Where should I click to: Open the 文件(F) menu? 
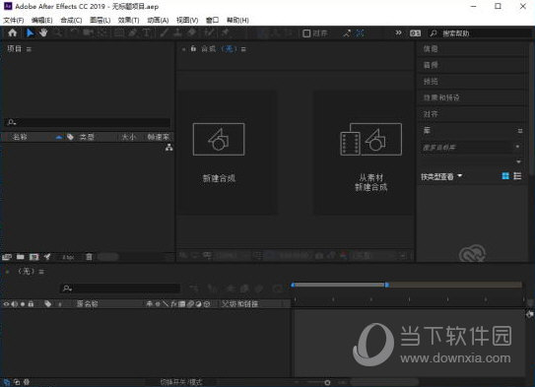click(14, 20)
